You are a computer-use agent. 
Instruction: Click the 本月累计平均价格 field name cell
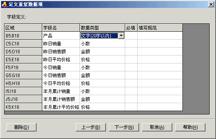pos(61,107)
